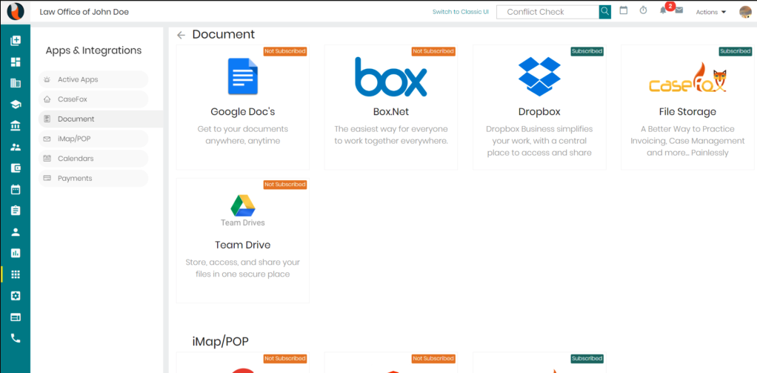This screenshot has height=373, width=757.
Task: Click Not Subscribed badge on Team Drive card
Action: point(285,185)
